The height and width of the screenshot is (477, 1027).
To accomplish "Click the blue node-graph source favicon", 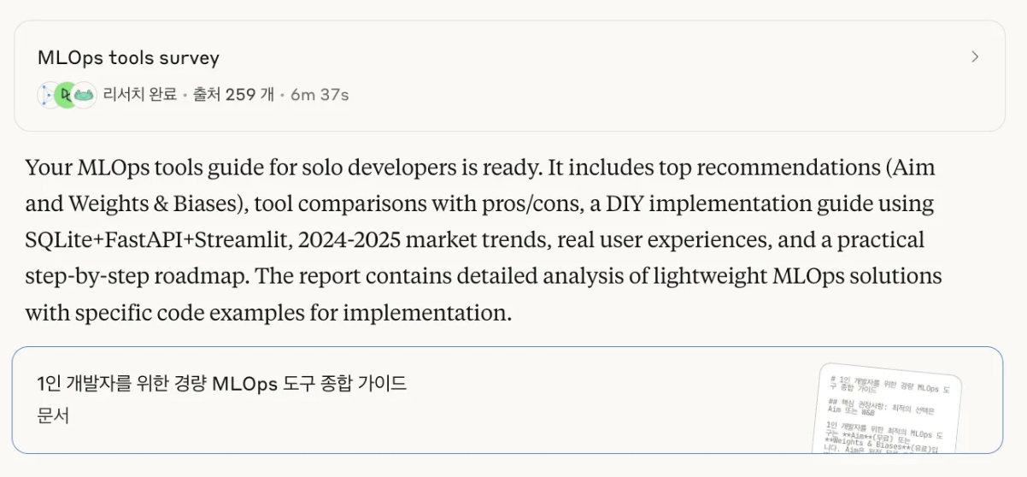I will click(x=46, y=95).
